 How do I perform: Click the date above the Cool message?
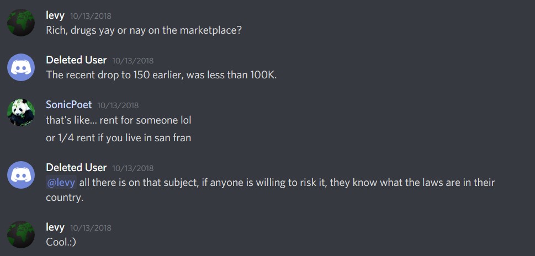point(91,228)
